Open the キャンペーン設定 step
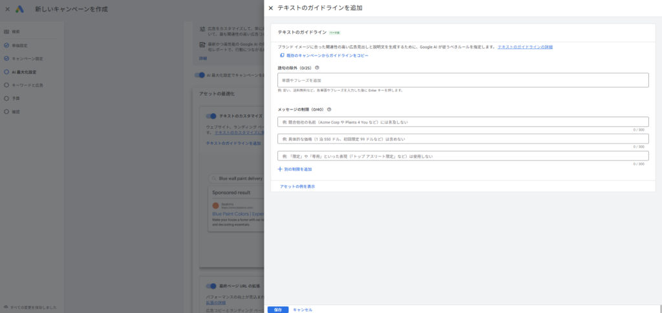This screenshot has width=662, height=313. click(x=23, y=59)
